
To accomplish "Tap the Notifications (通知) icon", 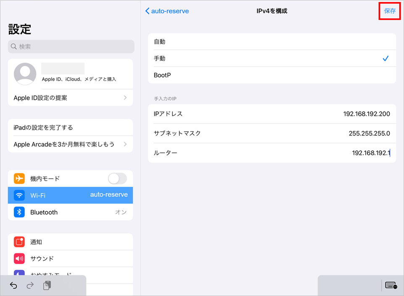I will (x=19, y=242).
